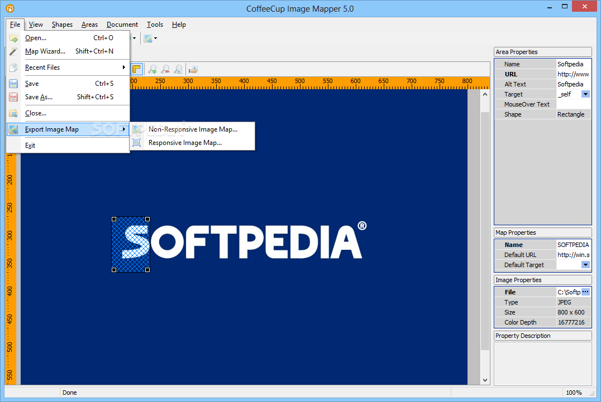Screen dimensions: 601x402
Task: Select Map Wizard... menu entry
Action: 68,51
